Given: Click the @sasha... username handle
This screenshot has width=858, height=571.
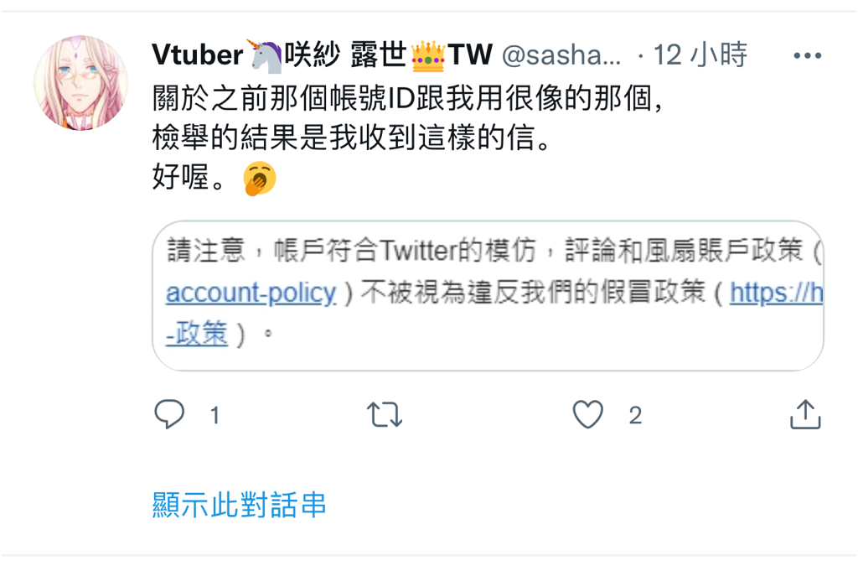Looking at the screenshot, I should (561, 55).
